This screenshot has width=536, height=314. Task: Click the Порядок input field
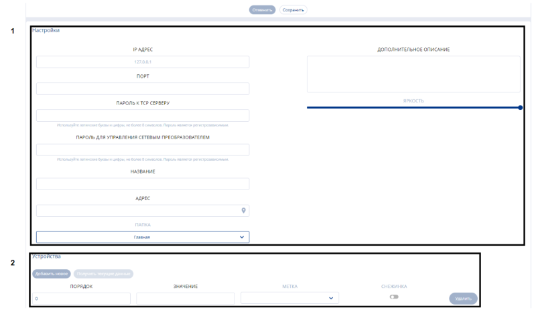81,298
